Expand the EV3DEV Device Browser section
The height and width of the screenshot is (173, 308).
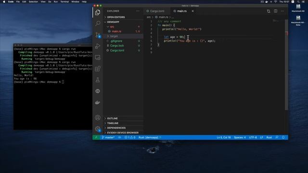(123, 133)
